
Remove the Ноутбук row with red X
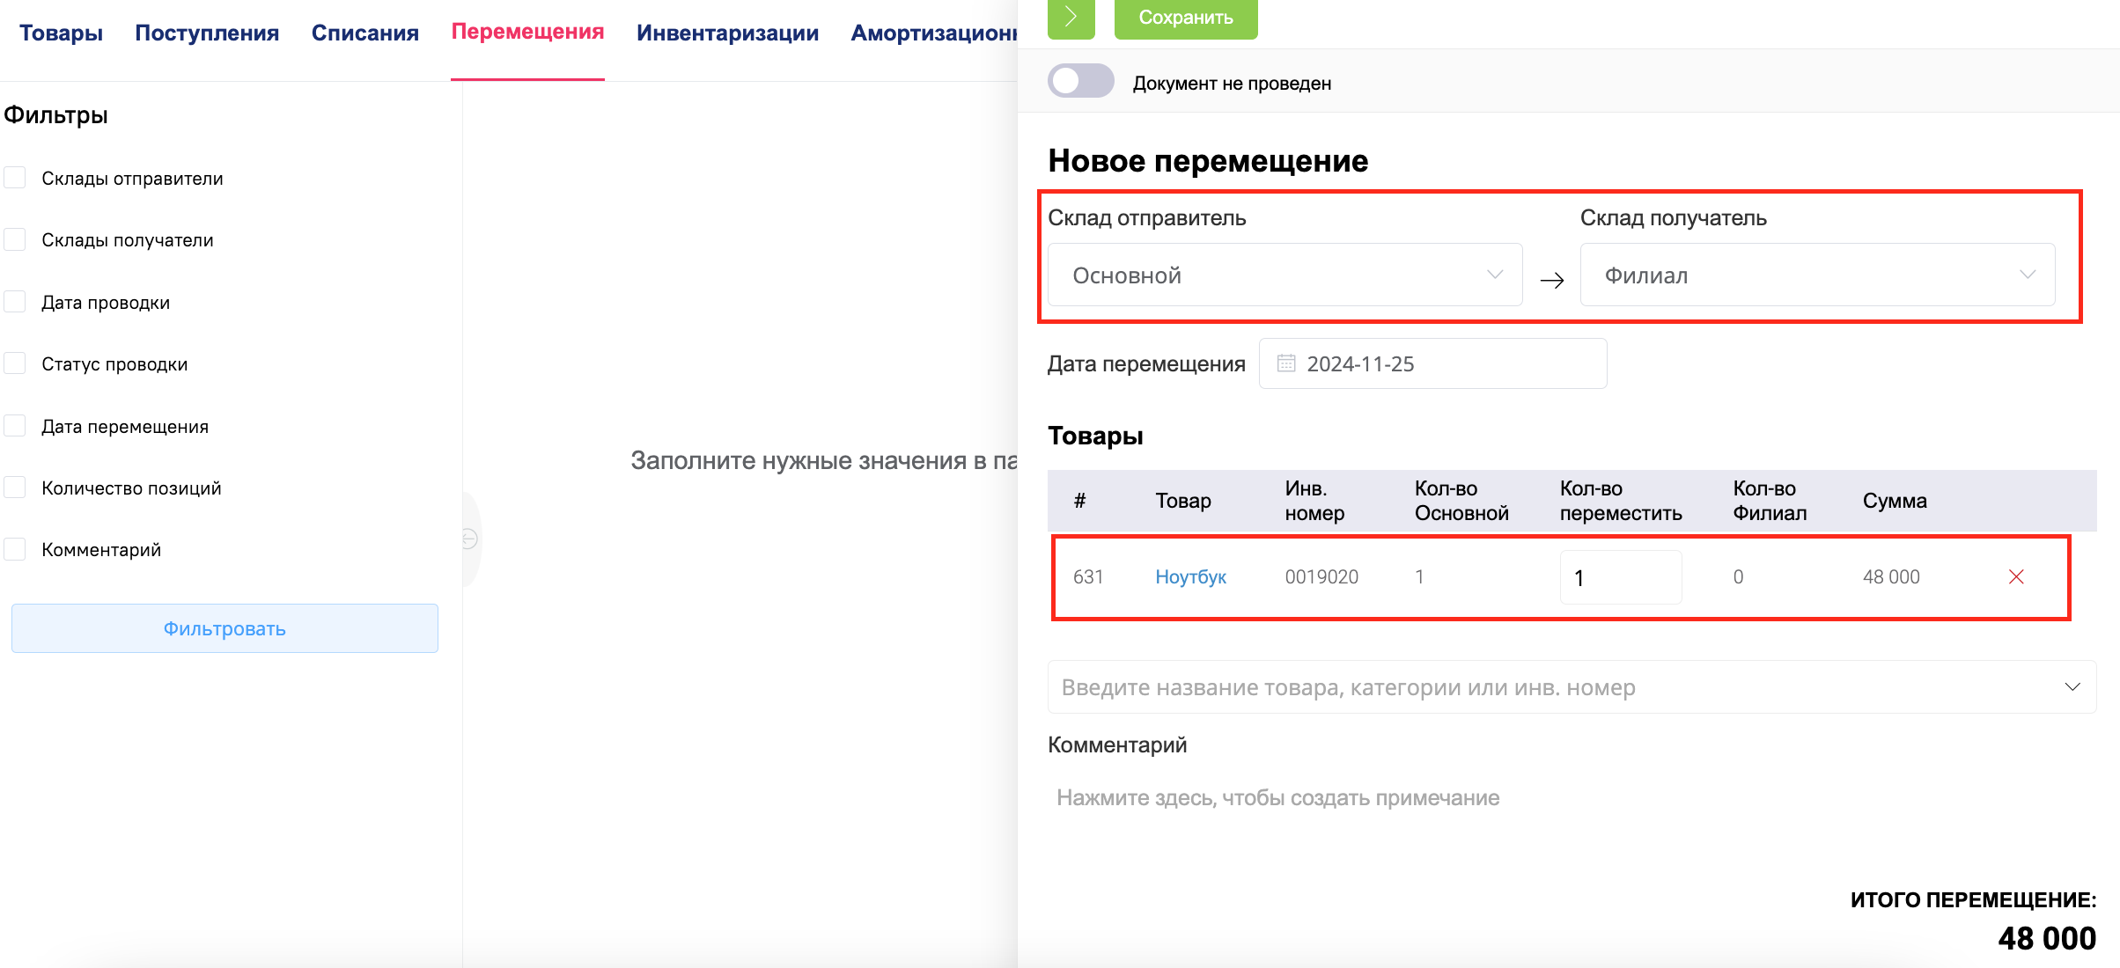(2016, 577)
